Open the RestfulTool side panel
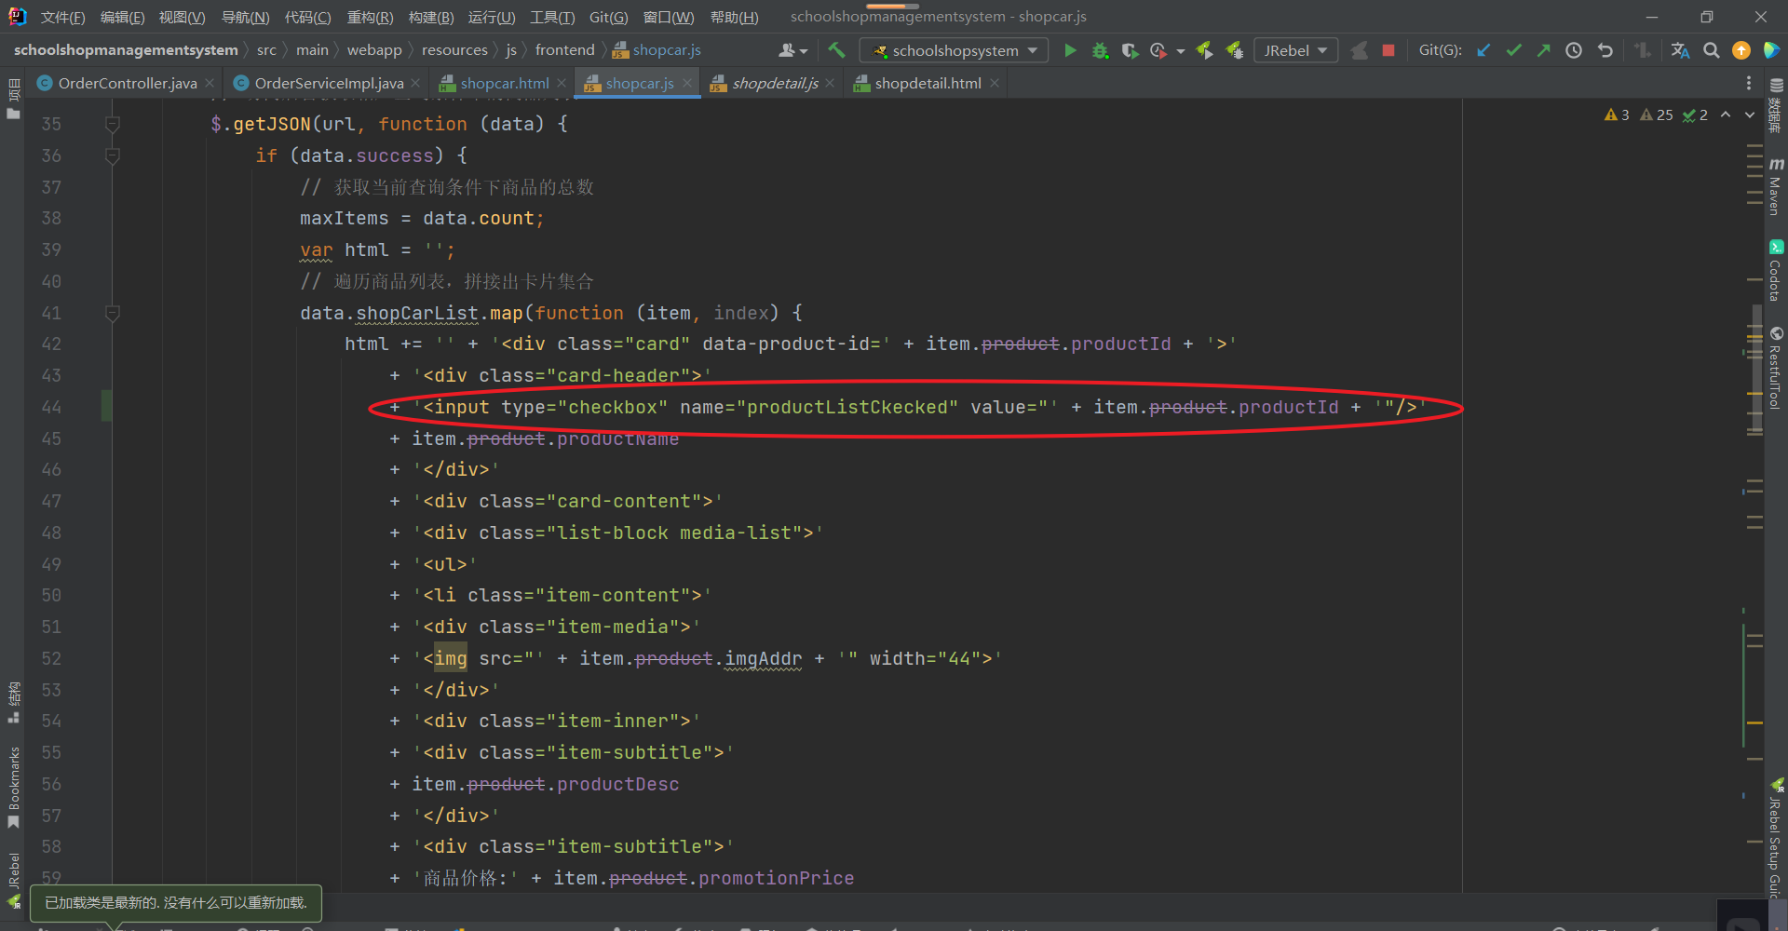This screenshot has height=931, width=1788. coord(1775,368)
